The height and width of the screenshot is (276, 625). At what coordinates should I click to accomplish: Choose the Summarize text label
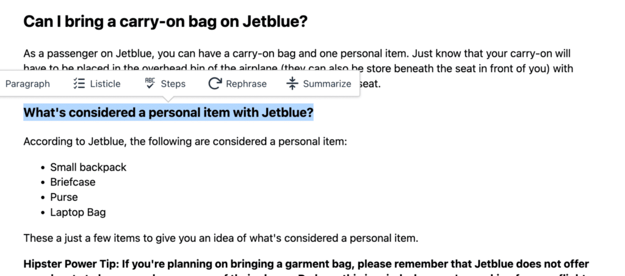[x=327, y=84]
